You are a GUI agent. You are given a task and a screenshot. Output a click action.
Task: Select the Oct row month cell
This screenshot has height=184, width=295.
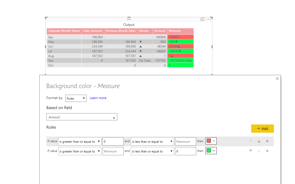pyautogui.click(x=64, y=65)
